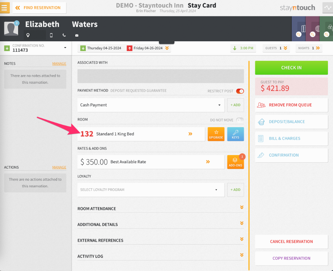The width and height of the screenshot is (333, 271).
Task: Click the room chevron arrows icon
Action: (190, 134)
